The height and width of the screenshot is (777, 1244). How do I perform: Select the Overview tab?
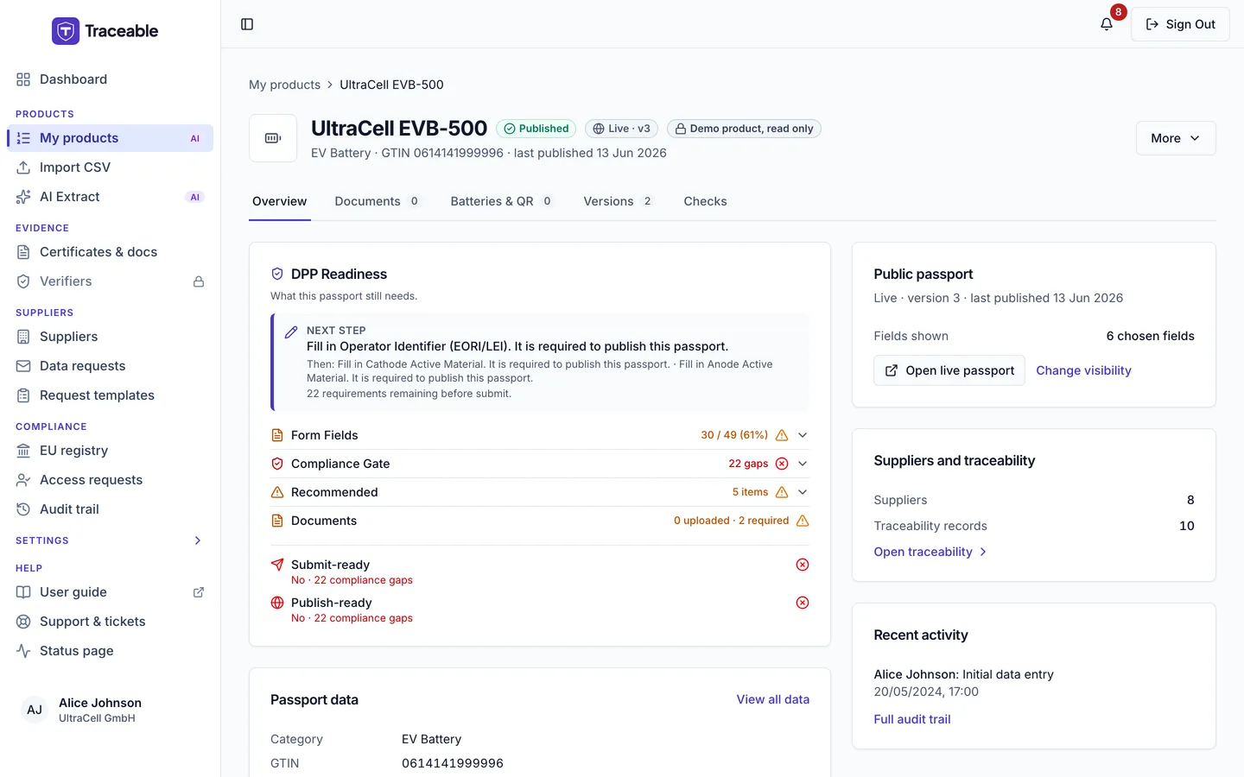click(280, 201)
